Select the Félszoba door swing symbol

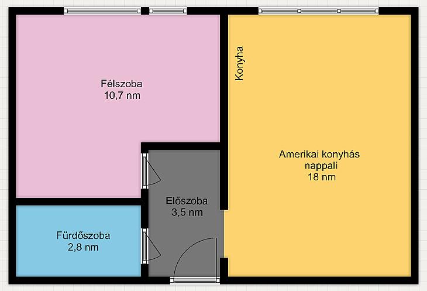coord(151,171)
